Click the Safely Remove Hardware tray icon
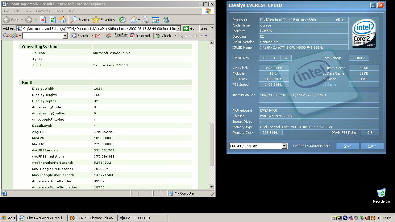395x222 pixels. tap(362, 218)
